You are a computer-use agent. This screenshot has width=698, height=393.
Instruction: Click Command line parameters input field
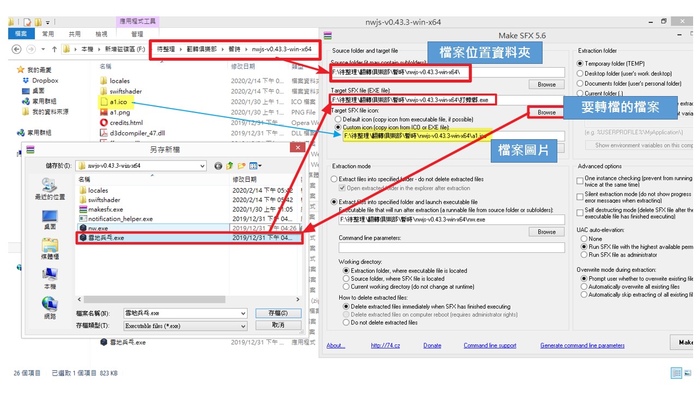[452, 247]
